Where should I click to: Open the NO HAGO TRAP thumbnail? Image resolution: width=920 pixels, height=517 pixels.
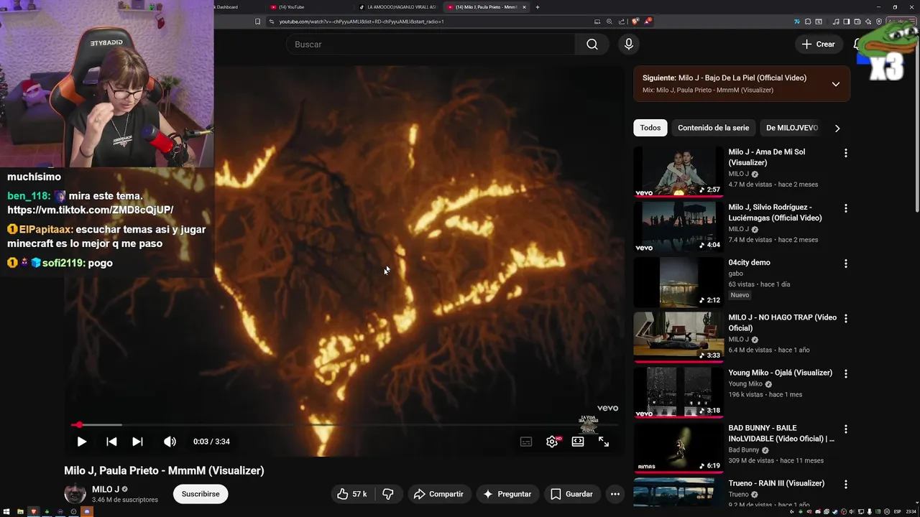tap(678, 337)
